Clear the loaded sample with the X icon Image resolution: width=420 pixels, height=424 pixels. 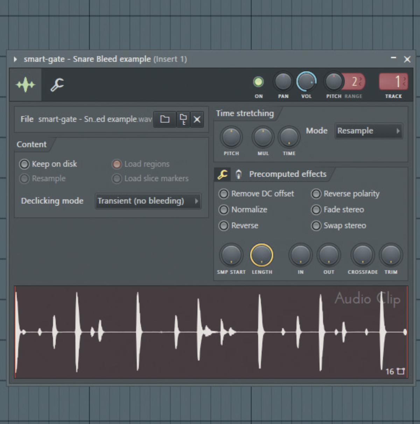[197, 119]
